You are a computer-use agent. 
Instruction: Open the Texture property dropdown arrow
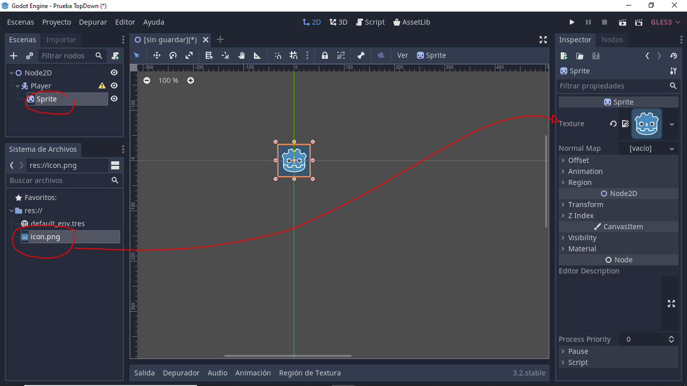[672, 124]
